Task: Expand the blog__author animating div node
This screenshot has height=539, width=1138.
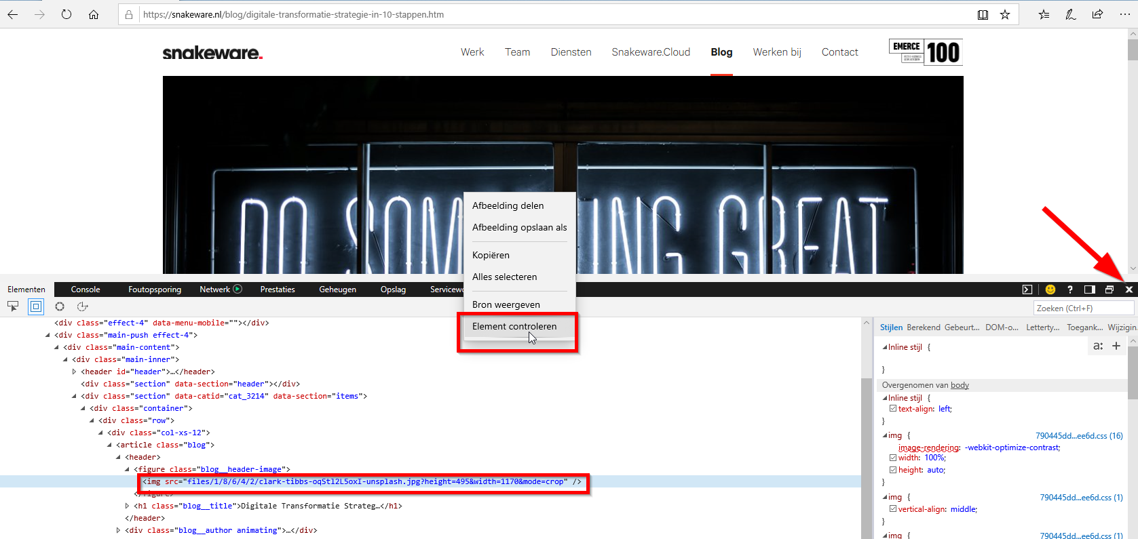Action: coord(118,530)
